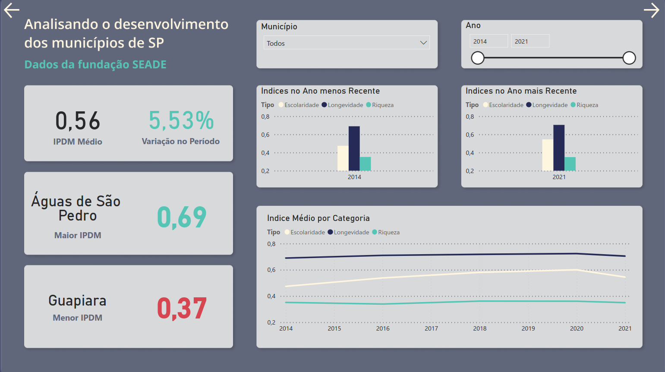The width and height of the screenshot is (665, 372).
Task: Click 2018 axis label on line chart
Action: (x=480, y=328)
